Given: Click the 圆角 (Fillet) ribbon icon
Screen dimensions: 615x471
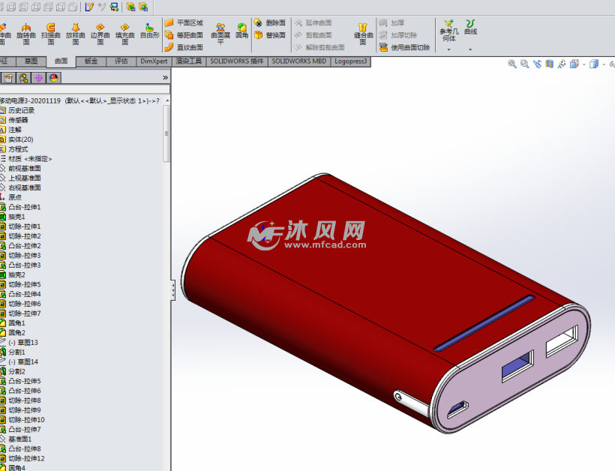Looking at the screenshot, I should (x=241, y=30).
